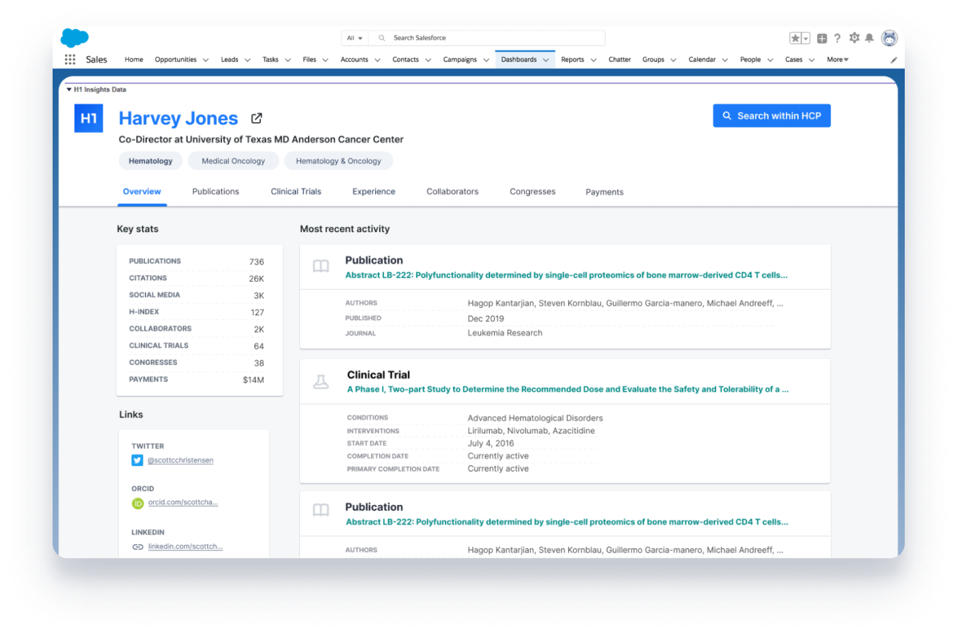
Task: Open the Phase I Two-part Study trial title
Action: tap(568, 390)
